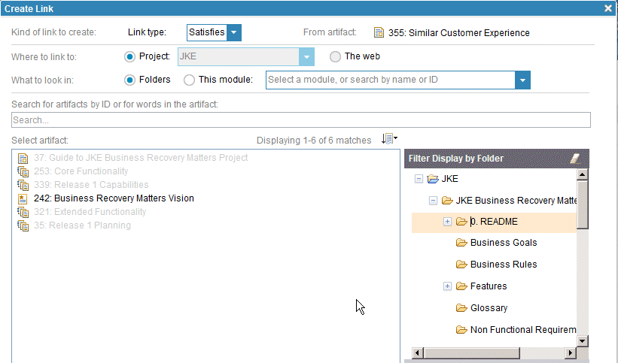Expand the 0. README folder
Viewport: 618px width, 363px height.
pyautogui.click(x=447, y=222)
